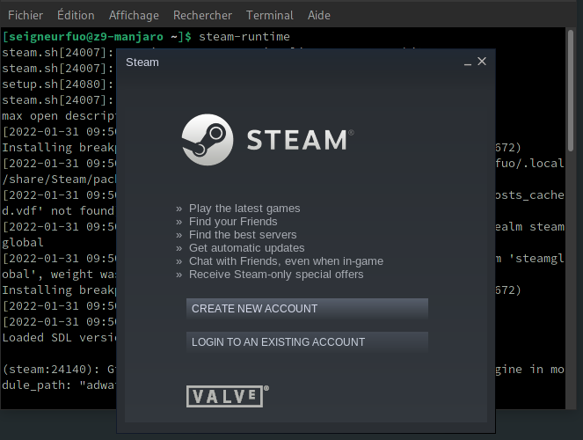Open the Aide menu in the terminal
This screenshot has height=440, width=583.
pyautogui.click(x=319, y=15)
